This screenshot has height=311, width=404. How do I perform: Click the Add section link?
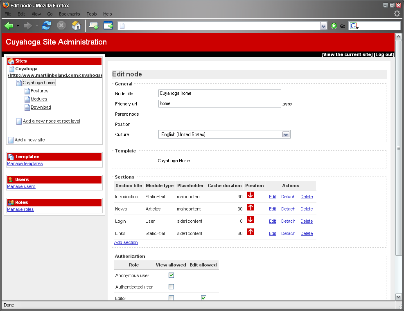(126, 242)
